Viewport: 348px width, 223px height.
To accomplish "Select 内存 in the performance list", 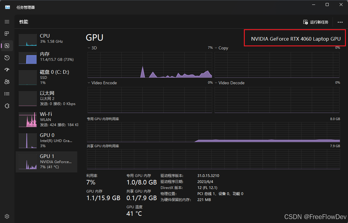I will click(46, 58).
